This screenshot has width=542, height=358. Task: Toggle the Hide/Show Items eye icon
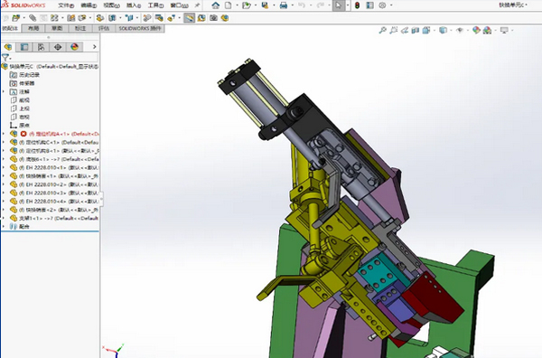click(x=460, y=31)
